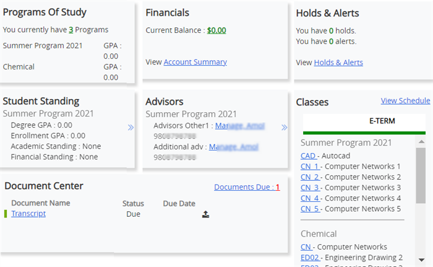Open Account Summary link

[x=195, y=62]
